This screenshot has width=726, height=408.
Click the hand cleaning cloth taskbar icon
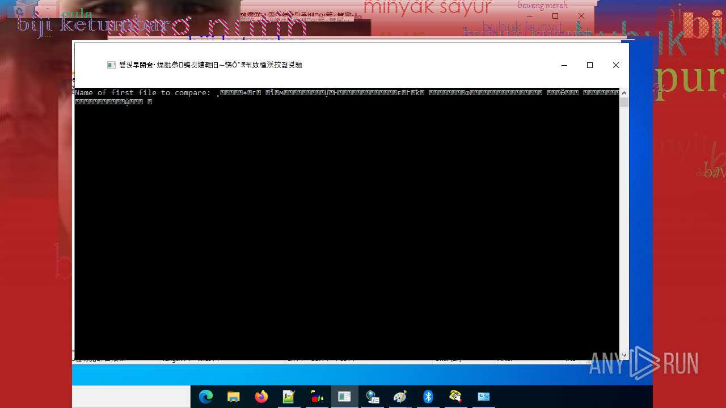455,397
